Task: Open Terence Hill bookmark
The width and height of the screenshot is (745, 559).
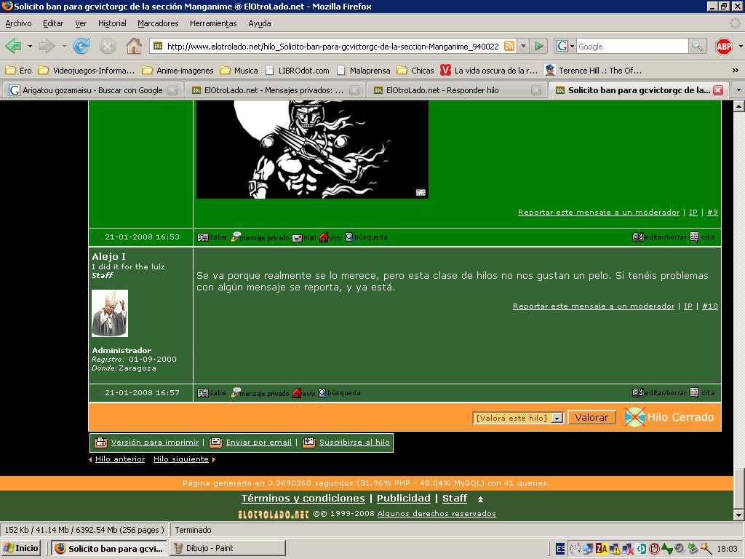Action: [594, 71]
